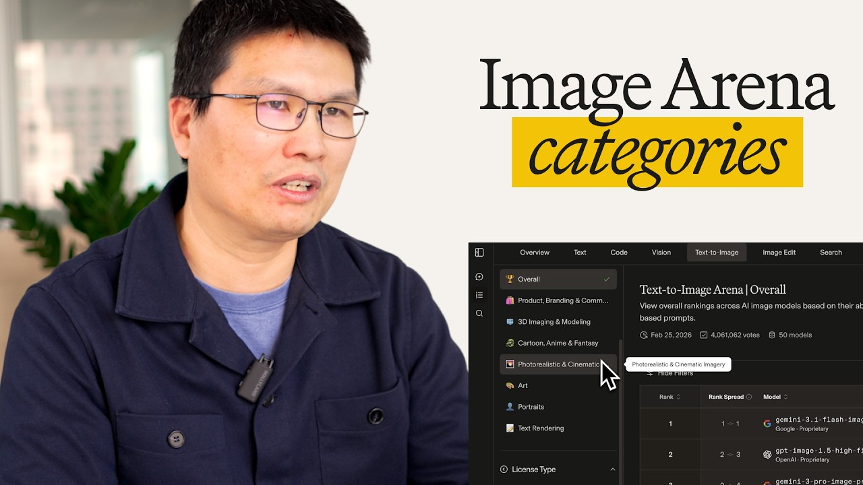This screenshot has height=485, width=863.
Task: Click the Rank Spread info icon
Action: pos(749,397)
